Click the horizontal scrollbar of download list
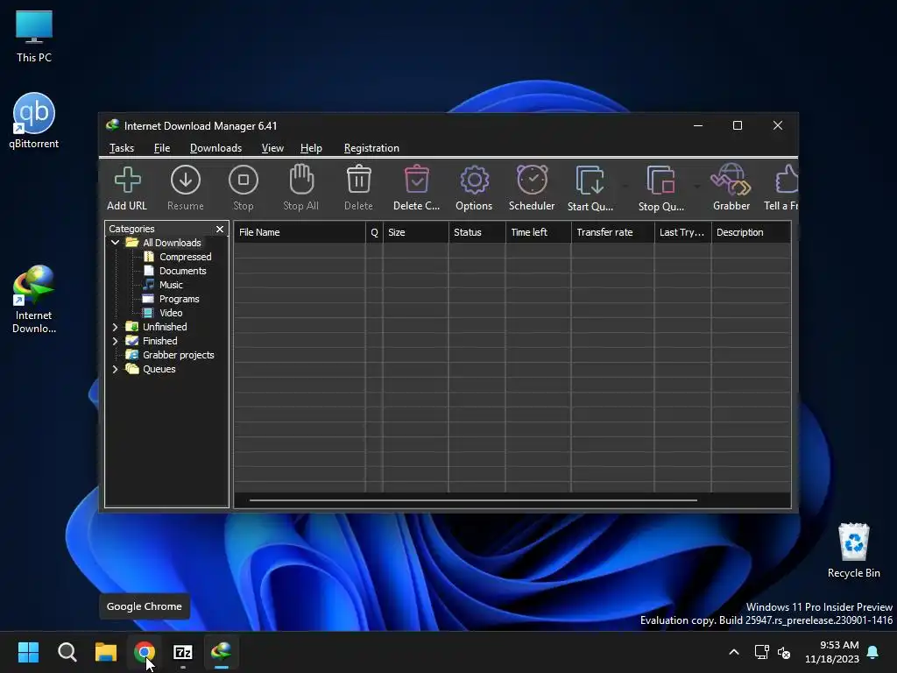This screenshot has width=897, height=673. (x=473, y=500)
